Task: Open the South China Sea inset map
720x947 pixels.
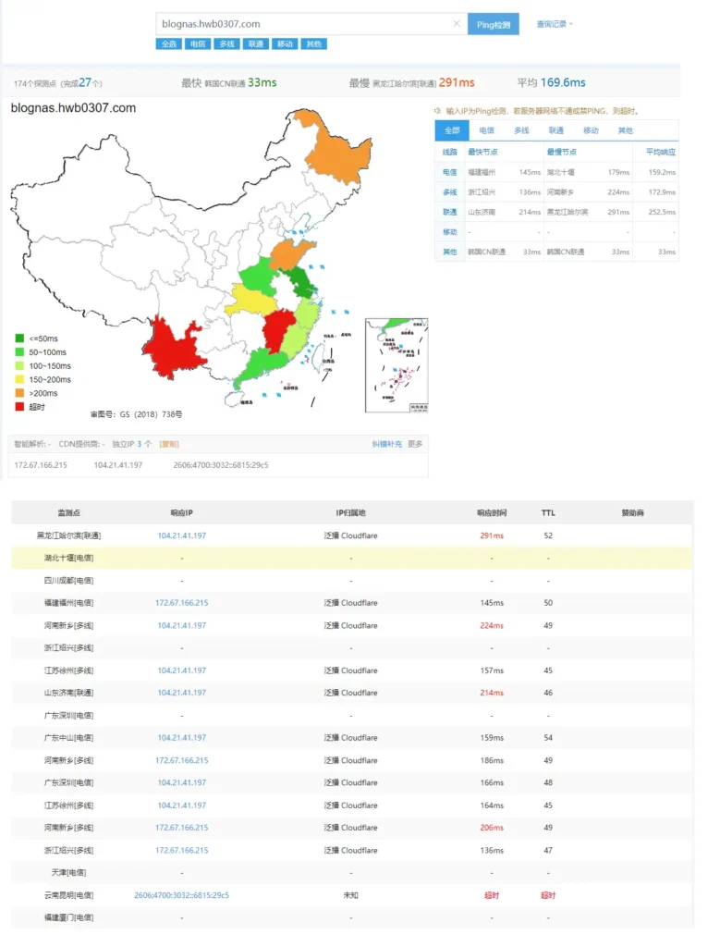Action: pyautogui.click(x=397, y=365)
